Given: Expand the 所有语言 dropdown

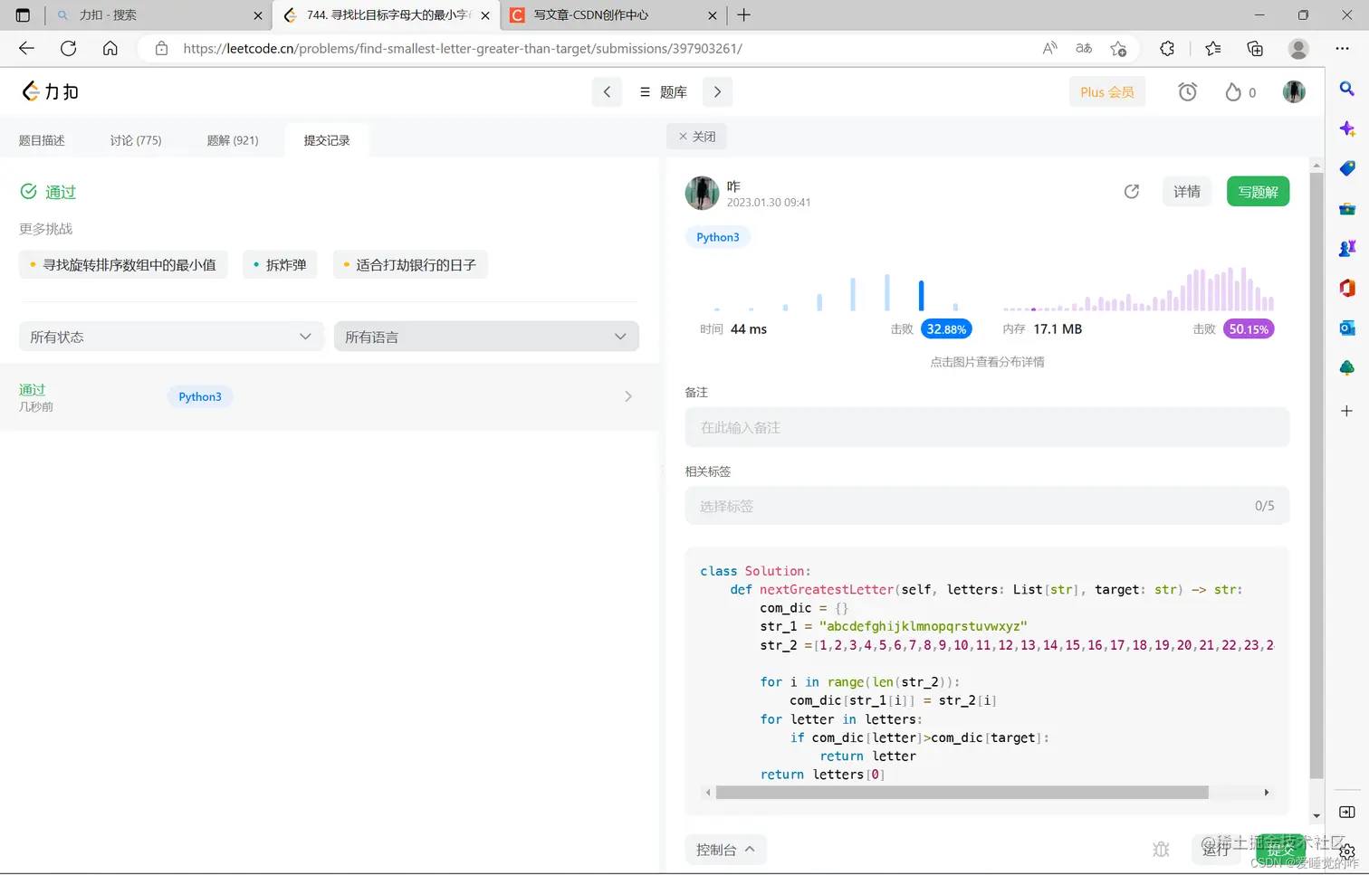Looking at the screenshot, I should tap(486, 337).
